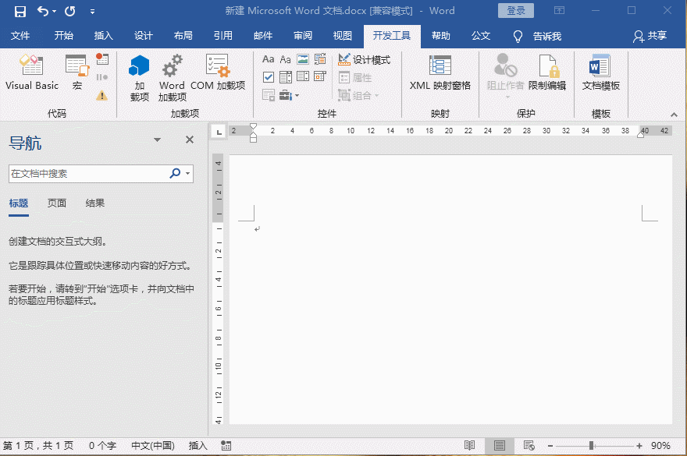Image resolution: width=687 pixels, height=456 pixels.
Task: Open 文档模板 document template dialog
Action: [600, 72]
